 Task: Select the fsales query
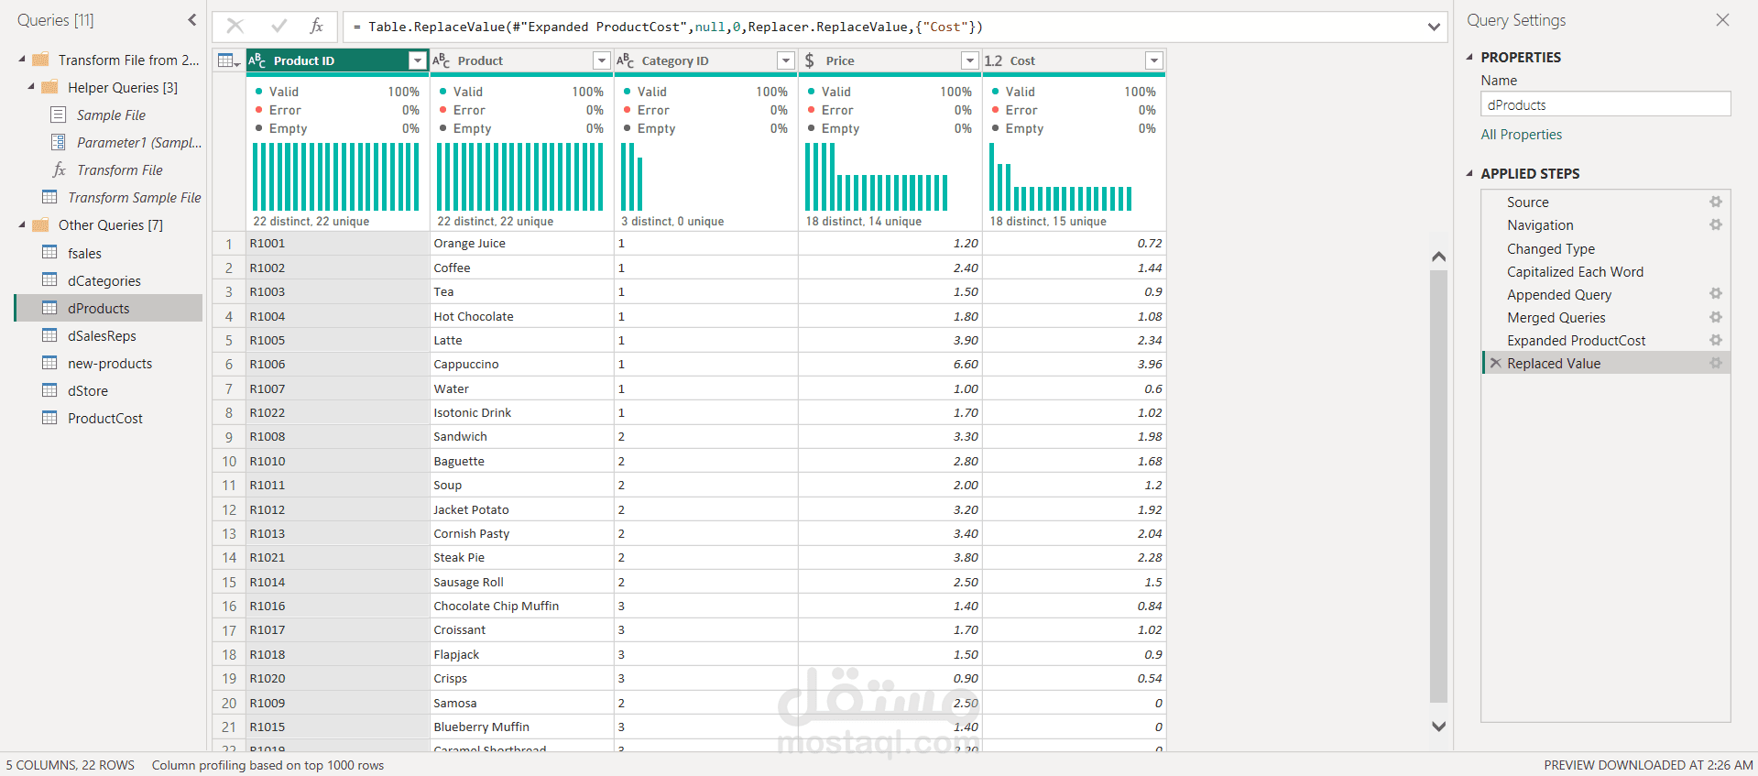click(x=84, y=254)
